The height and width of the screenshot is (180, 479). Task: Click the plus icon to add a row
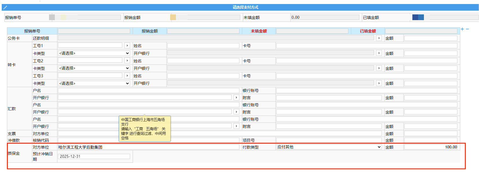tap(462, 29)
